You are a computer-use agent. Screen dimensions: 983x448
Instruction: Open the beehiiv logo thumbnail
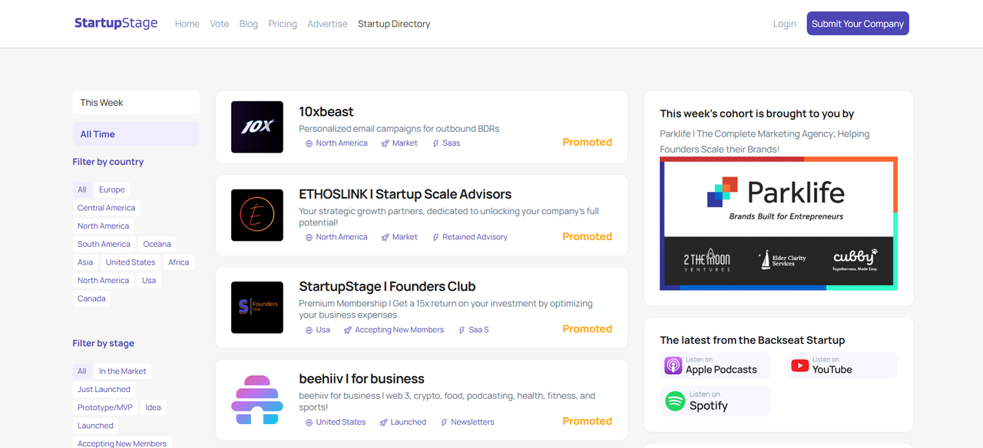(257, 400)
